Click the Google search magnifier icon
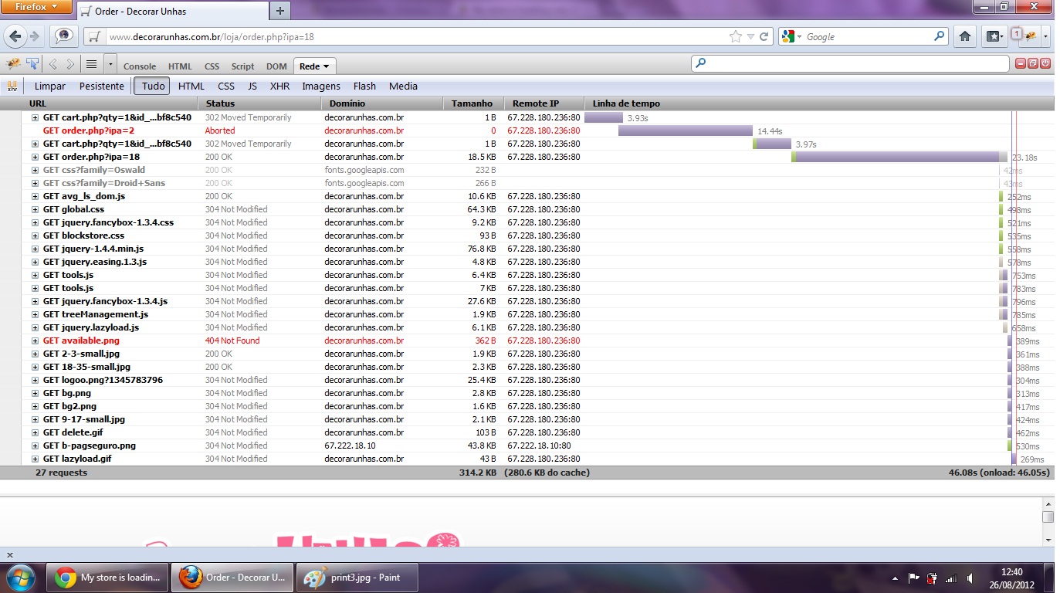Image resolution: width=1060 pixels, height=593 pixels. [939, 36]
